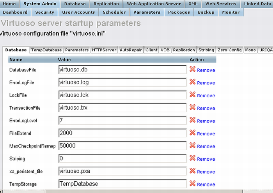The image size is (273, 193).
Task: Open the Client section tab
Action: pos(151,50)
